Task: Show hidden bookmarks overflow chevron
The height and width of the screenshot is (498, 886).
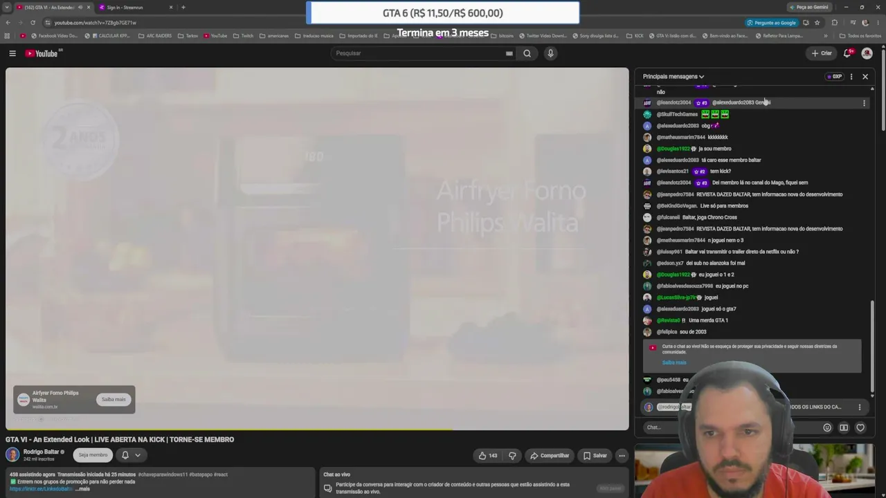Action: pyautogui.click(x=825, y=36)
